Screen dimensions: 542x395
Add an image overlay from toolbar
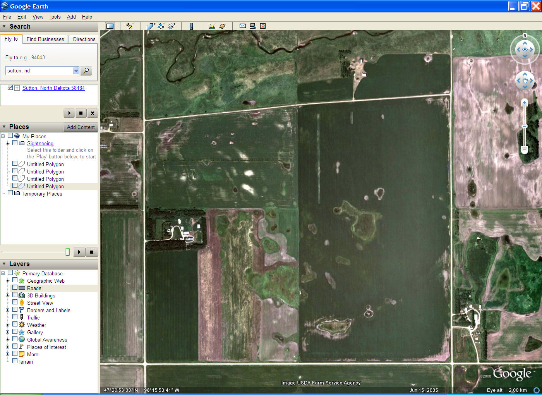coord(172,26)
